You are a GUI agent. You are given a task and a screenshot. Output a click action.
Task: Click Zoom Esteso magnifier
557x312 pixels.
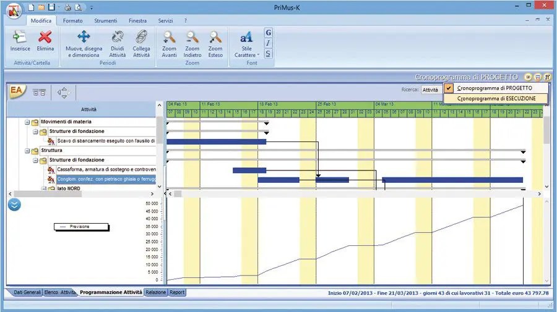click(215, 44)
